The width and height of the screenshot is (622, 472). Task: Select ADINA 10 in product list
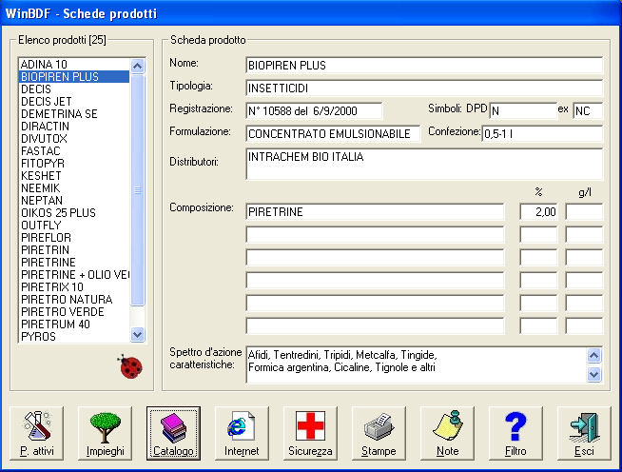point(74,65)
